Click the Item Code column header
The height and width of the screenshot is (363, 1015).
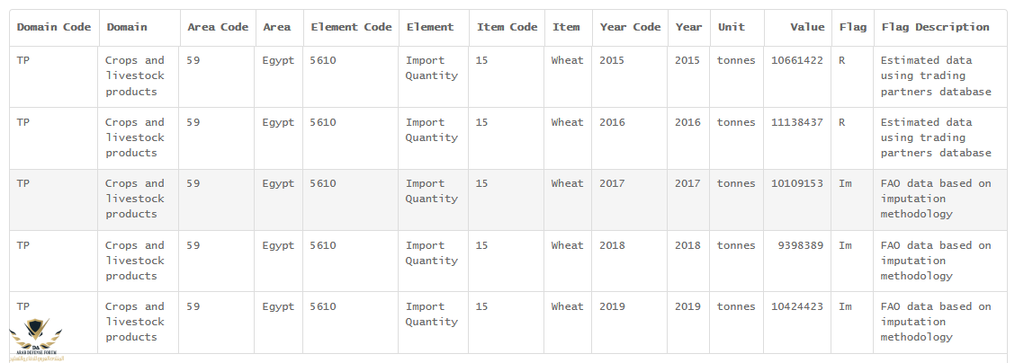tap(507, 27)
